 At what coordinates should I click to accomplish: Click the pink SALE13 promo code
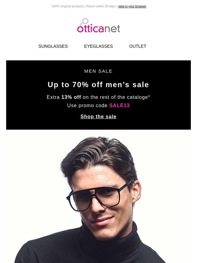119,105
